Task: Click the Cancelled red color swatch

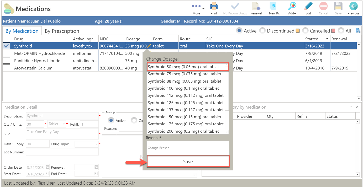Action: point(333,31)
